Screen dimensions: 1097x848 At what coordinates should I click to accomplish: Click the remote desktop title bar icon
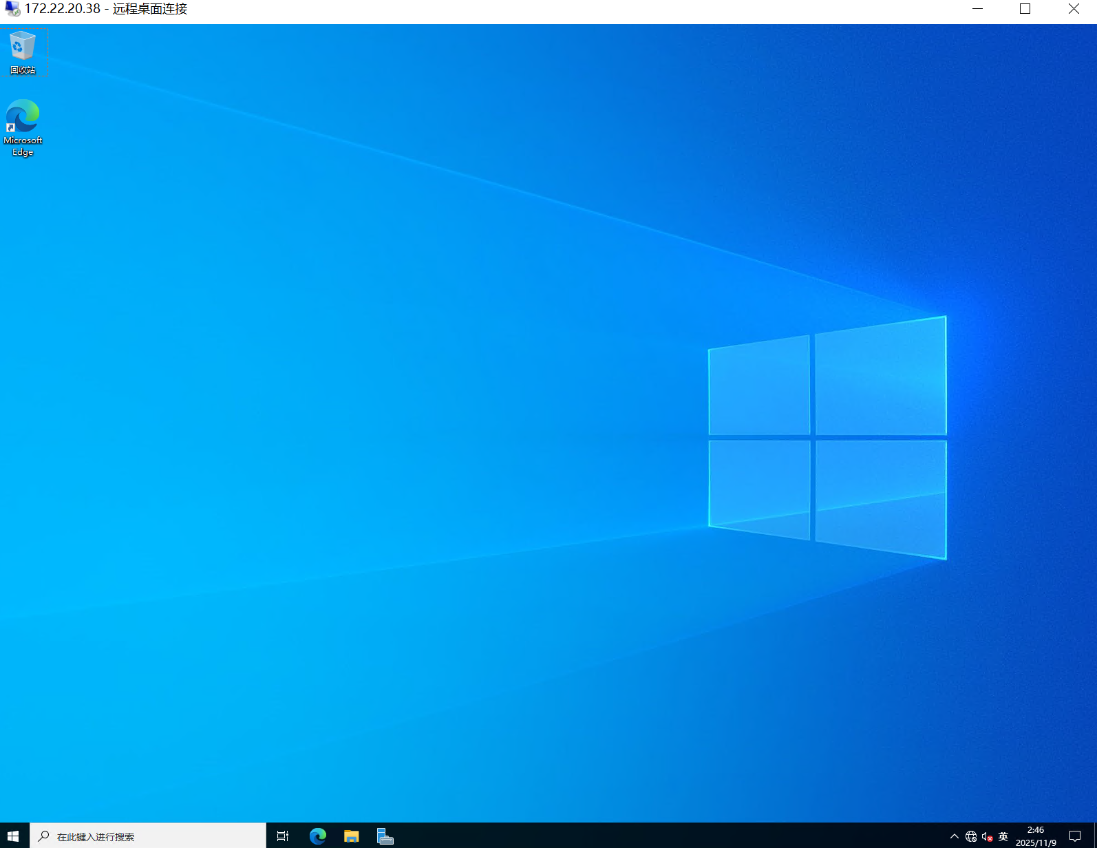[12, 9]
